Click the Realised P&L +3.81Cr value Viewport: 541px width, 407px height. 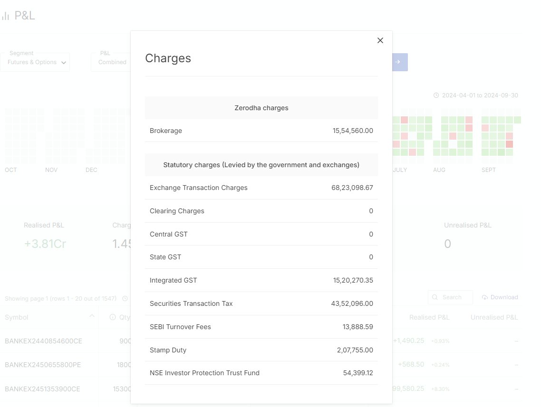tap(45, 244)
